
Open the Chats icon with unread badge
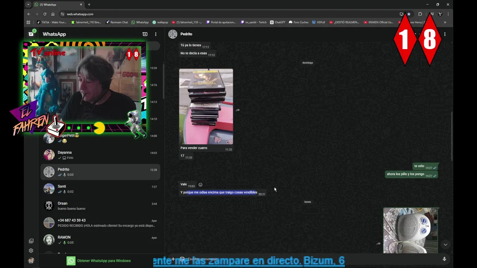click(31, 34)
